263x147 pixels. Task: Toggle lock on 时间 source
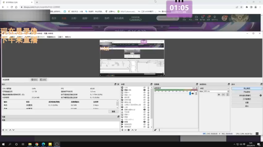pyautogui.click(x=148, y=122)
